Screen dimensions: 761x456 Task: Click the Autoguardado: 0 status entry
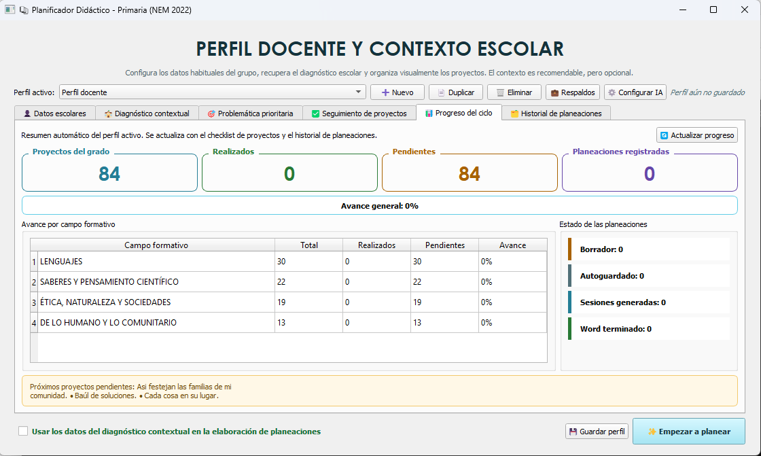pyautogui.click(x=649, y=276)
